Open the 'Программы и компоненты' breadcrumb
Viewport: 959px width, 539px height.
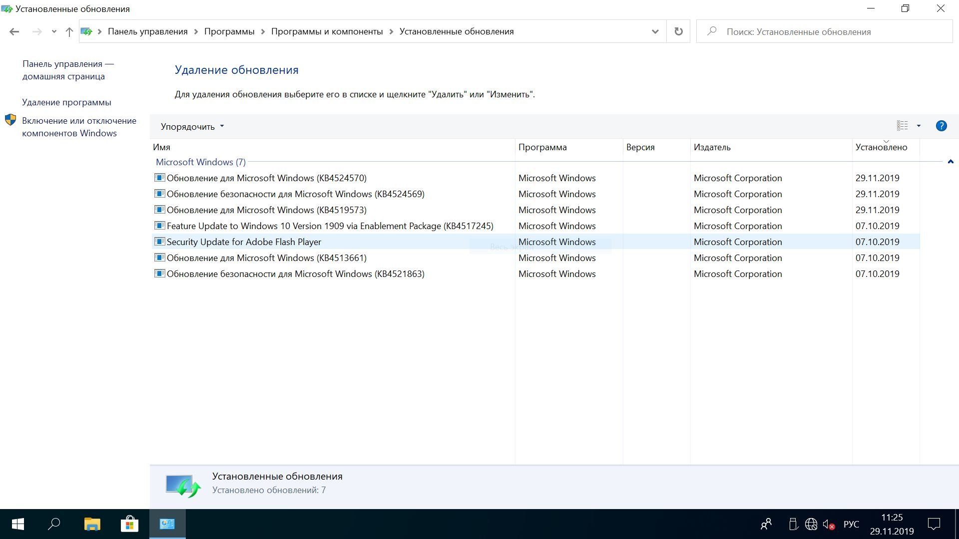pyautogui.click(x=327, y=31)
